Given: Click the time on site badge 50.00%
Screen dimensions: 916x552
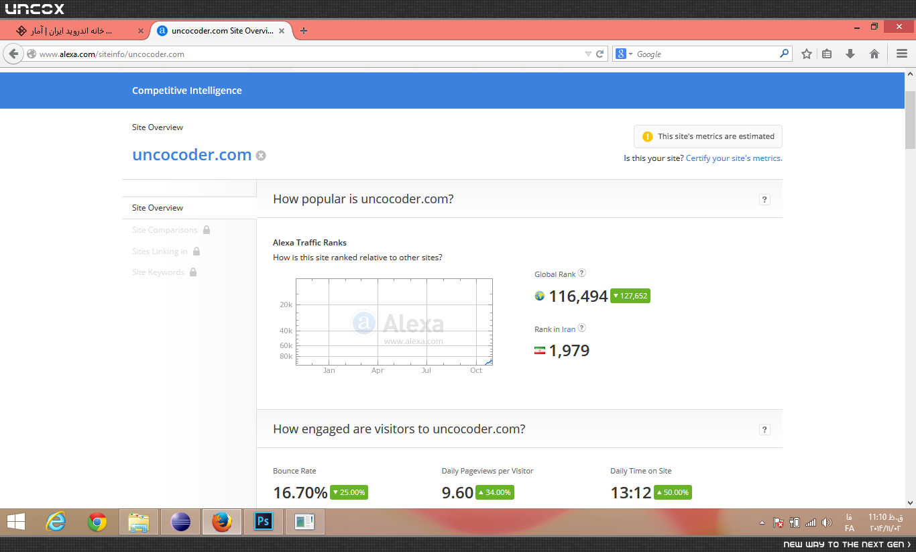Looking at the screenshot, I should point(673,492).
